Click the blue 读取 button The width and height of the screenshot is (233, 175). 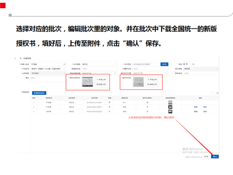click(164, 64)
